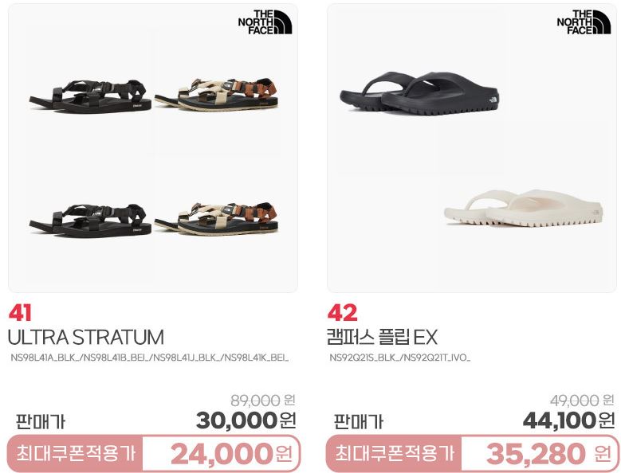Click The North Face logo on product 42
This screenshot has height=473, width=621.
pos(584,22)
